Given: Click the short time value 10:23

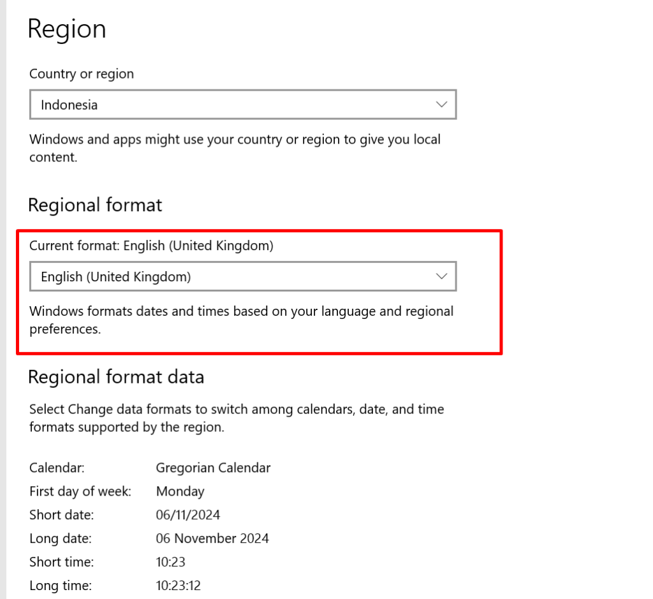Looking at the screenshot, I should click(x=170, y=562).
